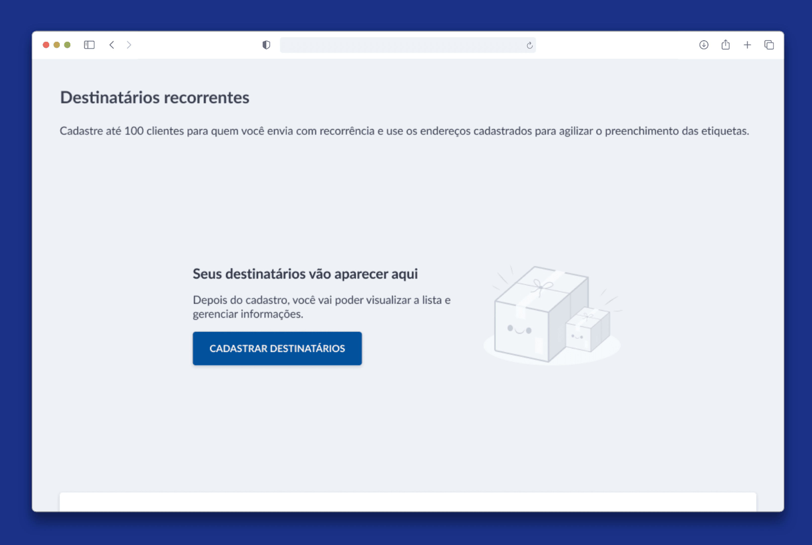Image resolution: width=812 pixels, height=545 pixels.
Task: Maximize the window with the green button
Action: point(67,45)
